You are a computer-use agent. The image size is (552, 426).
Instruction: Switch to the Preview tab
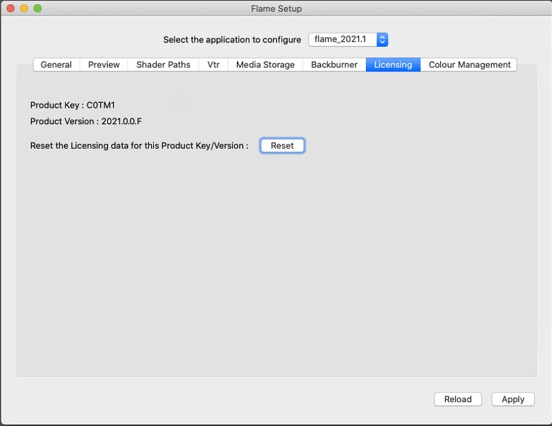click(x=104, y=64)
